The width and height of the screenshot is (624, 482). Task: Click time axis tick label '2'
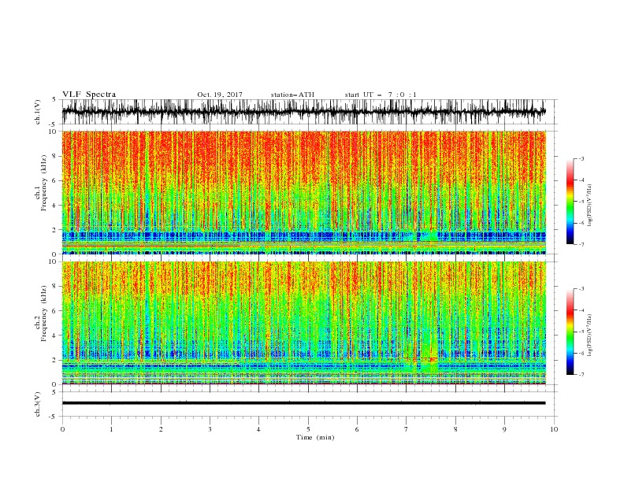click(161, 429)
